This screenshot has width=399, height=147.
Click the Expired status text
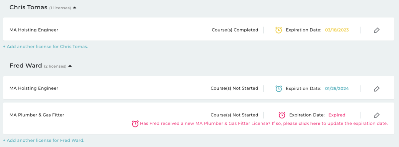337,115
